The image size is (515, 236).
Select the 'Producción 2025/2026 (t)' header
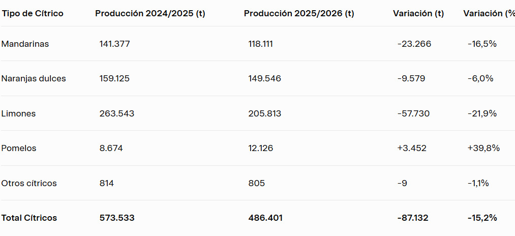point(299,14)
